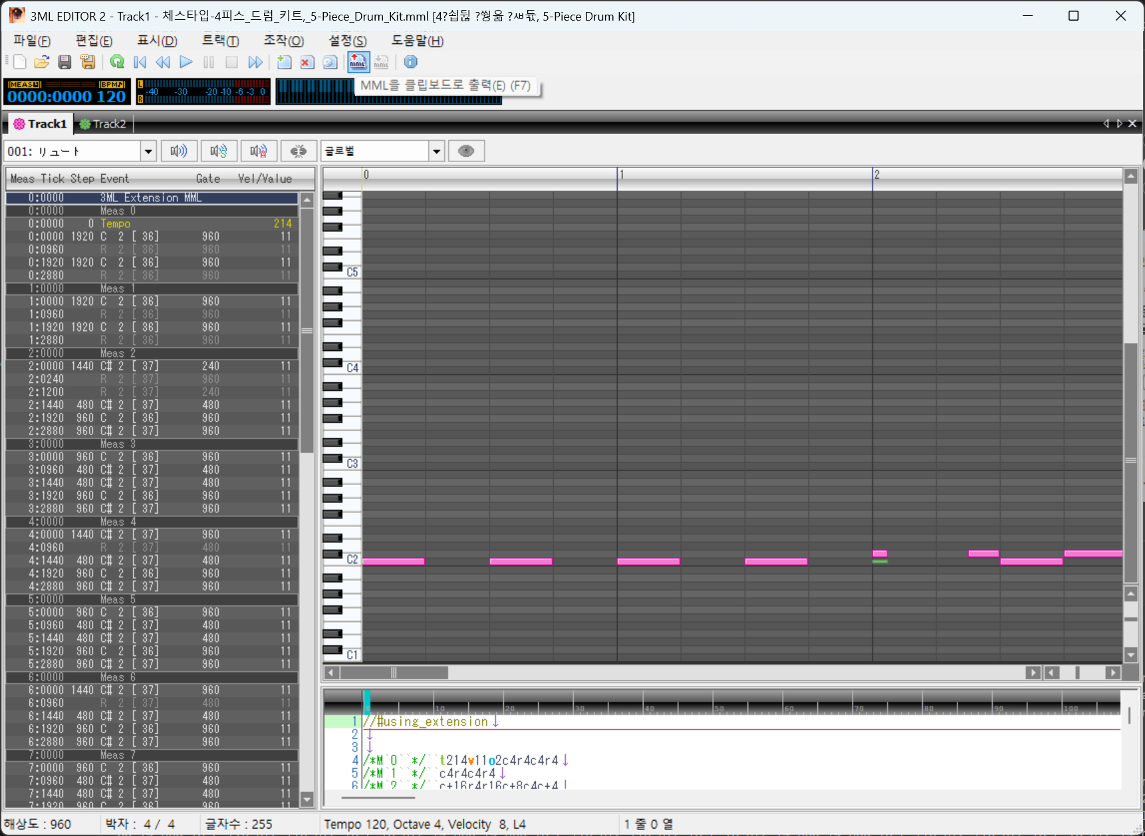Select event row 2:0000 C# 1440
Viewport: 1145px width, 836px height.
pos(152,366)
